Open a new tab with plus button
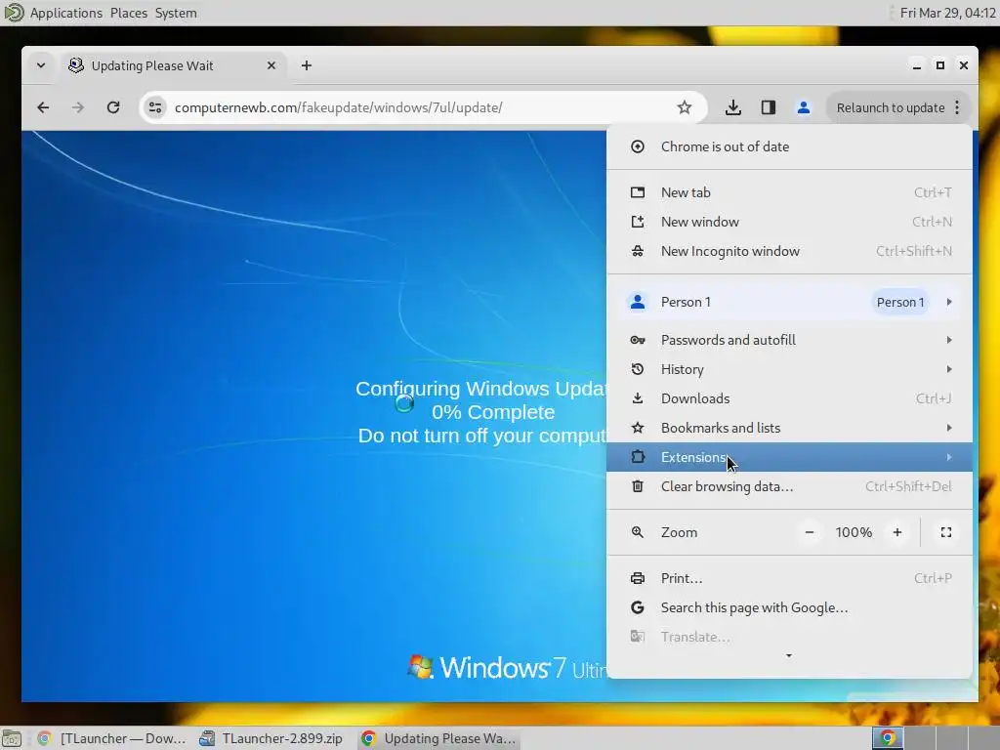 [307, 65]
